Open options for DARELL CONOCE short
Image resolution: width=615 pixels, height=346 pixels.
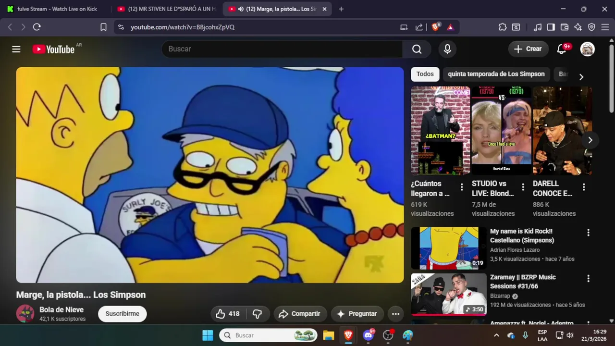pos(584,187)
